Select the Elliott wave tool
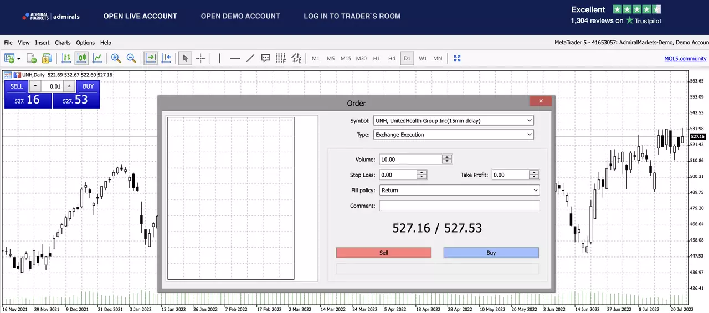This screenshot has height=313, width=709. point(296,58)
